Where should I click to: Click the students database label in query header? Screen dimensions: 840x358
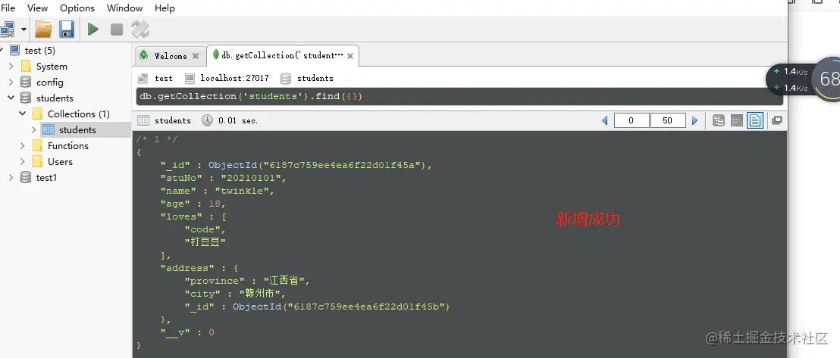click(x=315, y=78)
